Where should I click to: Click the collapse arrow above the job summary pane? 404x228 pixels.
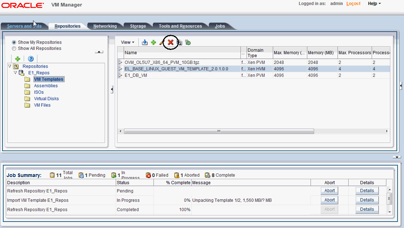(397, 157)
